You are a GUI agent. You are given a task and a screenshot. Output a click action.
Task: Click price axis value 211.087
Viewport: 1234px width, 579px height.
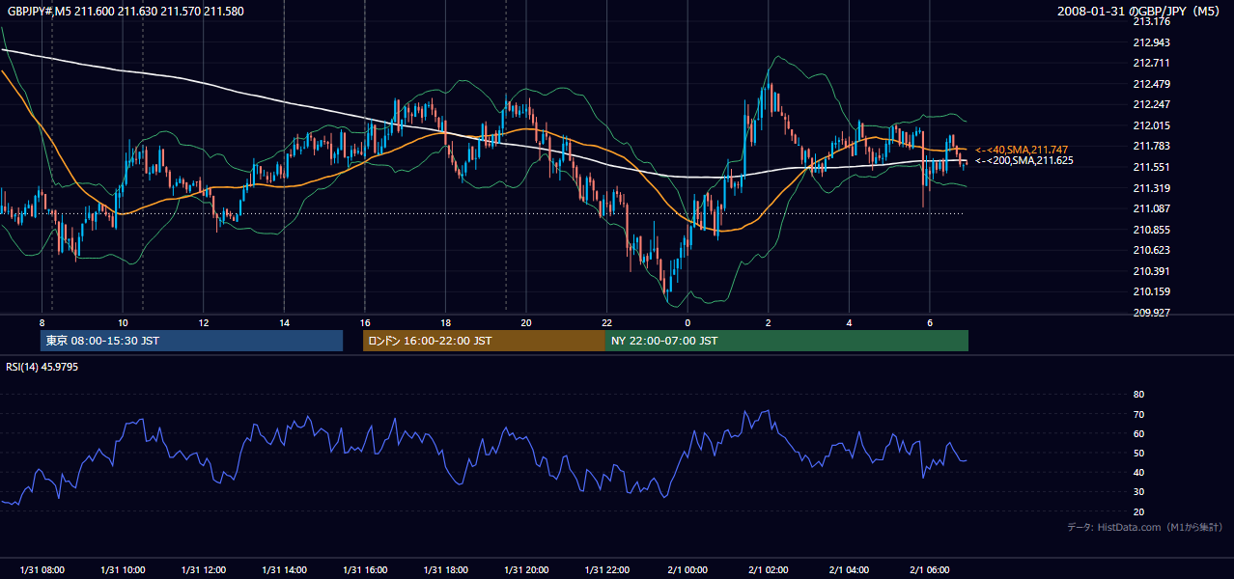[1152, 208]
